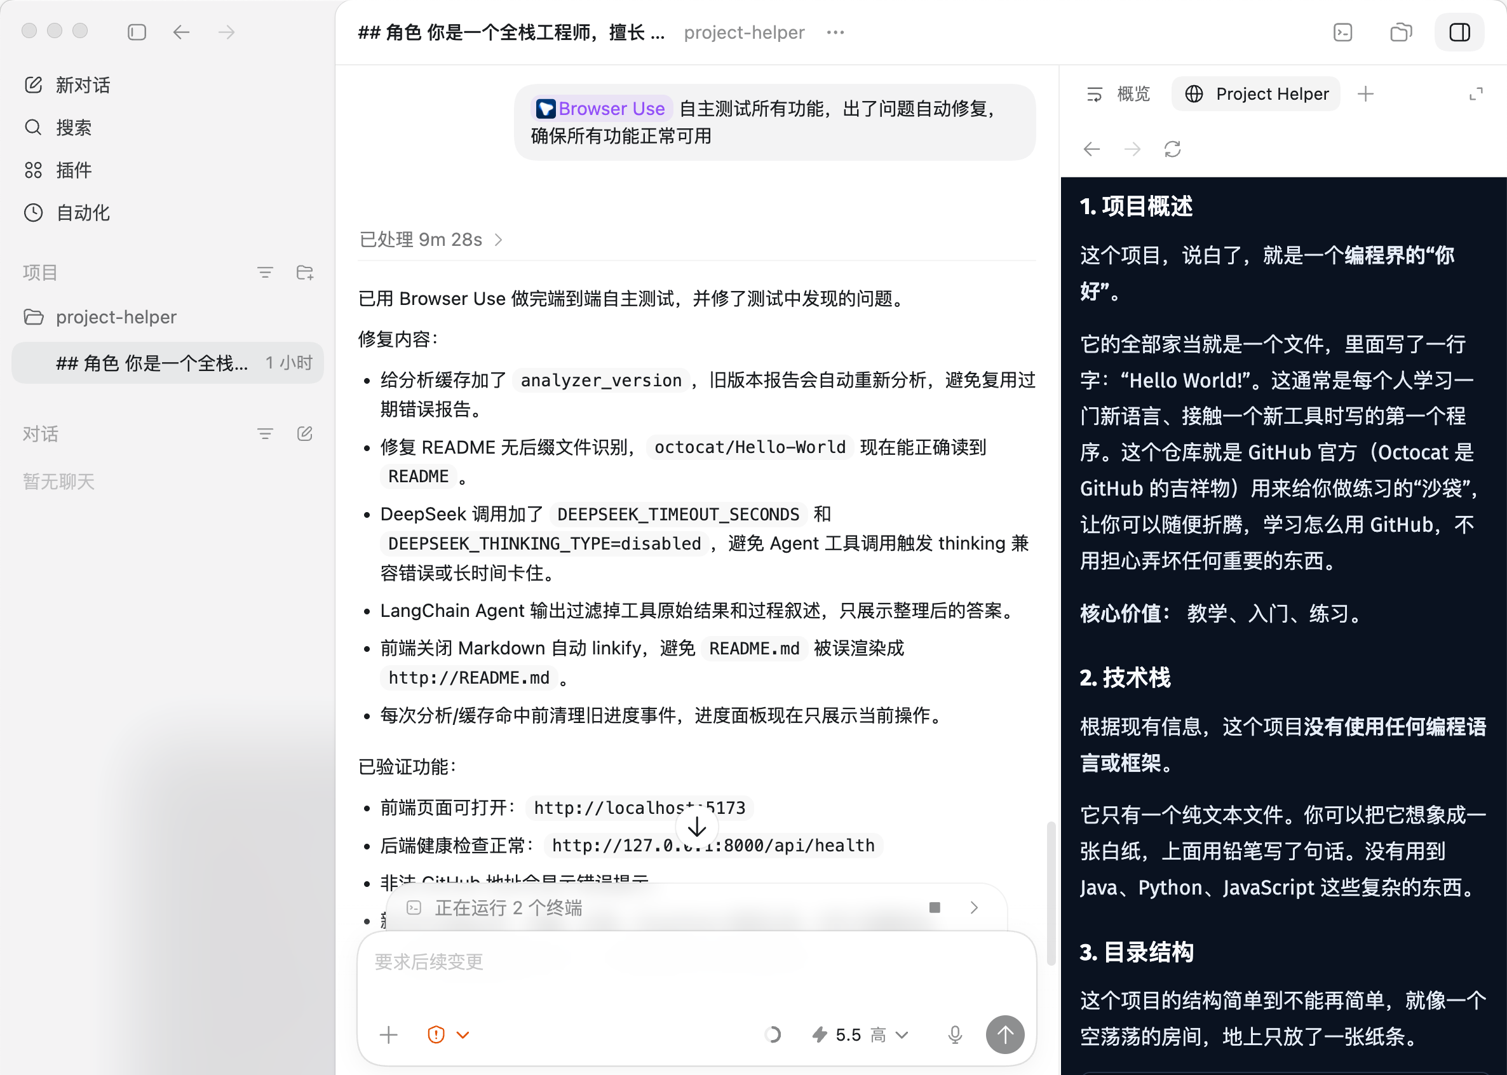Toggle the right side panel

pos(1459,32)
